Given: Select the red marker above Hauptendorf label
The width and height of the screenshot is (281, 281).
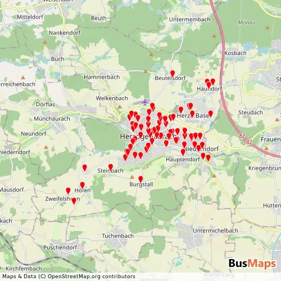Looking at the screenshot, I should [x=183, y=152].
